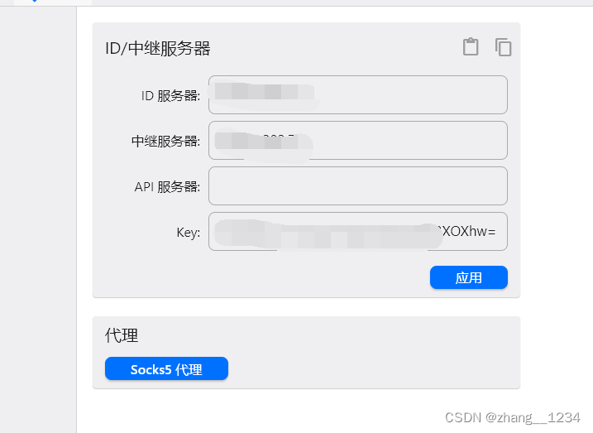Screen dimensions: 593x433
Task: Click the "API 服务器:" label text
Action: click(x=167, y=186)
